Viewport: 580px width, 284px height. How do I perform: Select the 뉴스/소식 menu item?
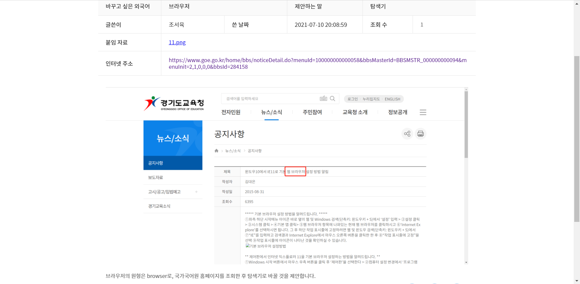pyautogui.click(x=271, y=112)
